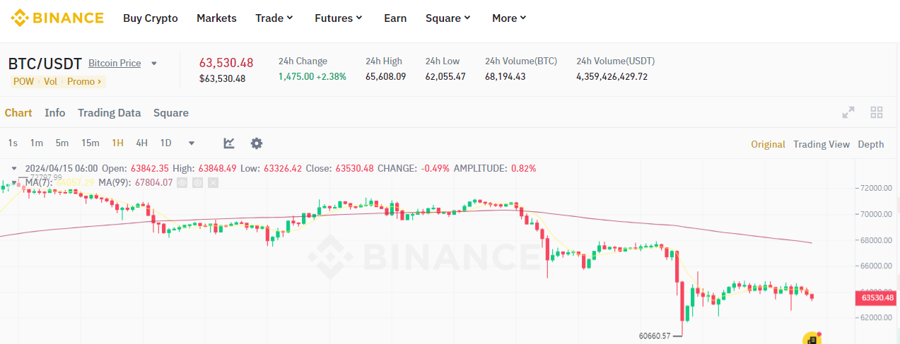The width and height of the screenshot is (900, 344).
Task: Remove the MA indicator with X
Action: [x=214, y=182]
